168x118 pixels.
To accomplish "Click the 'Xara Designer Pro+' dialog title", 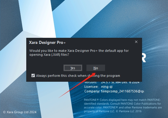I will pos(47,42).
